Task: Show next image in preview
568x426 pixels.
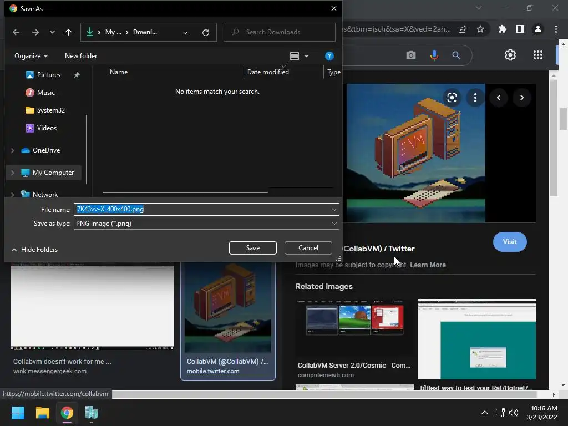Action: click(521, 98)
